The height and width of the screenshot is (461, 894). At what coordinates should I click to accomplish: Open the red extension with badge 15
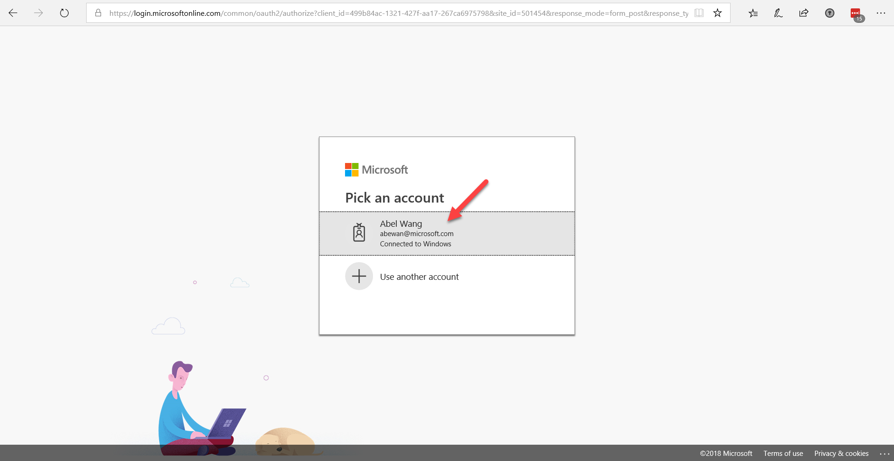pos(857,15)
